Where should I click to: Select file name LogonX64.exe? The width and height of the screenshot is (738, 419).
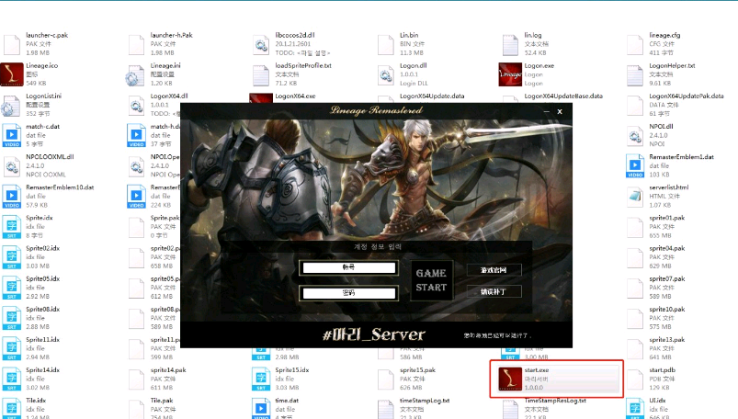click(x=295, y=96)
